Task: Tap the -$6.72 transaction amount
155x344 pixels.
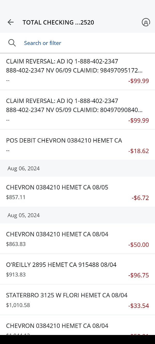Action: pyautogui.click(x=140, y=198)
